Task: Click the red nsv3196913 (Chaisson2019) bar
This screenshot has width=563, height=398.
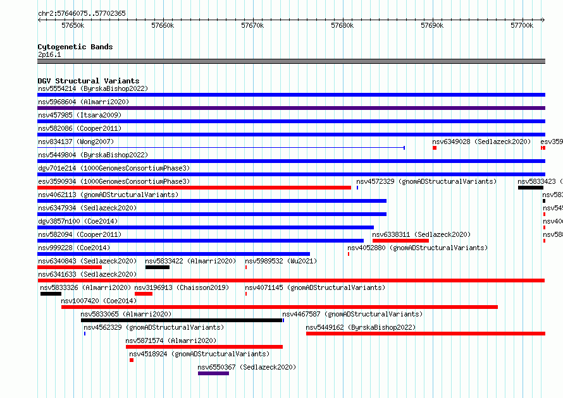Action: 144,294
